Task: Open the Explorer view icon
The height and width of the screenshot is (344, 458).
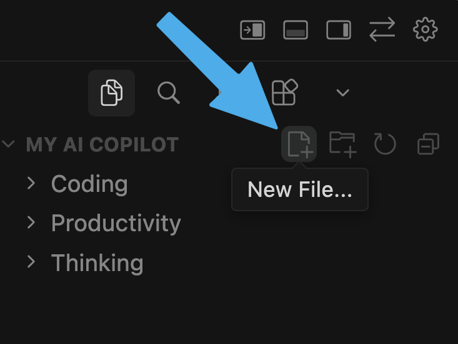Action: click(111, 93)
